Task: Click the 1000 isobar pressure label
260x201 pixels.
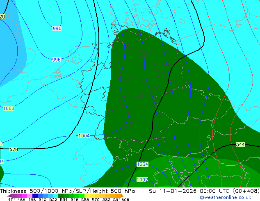Action: pos(9,108)
